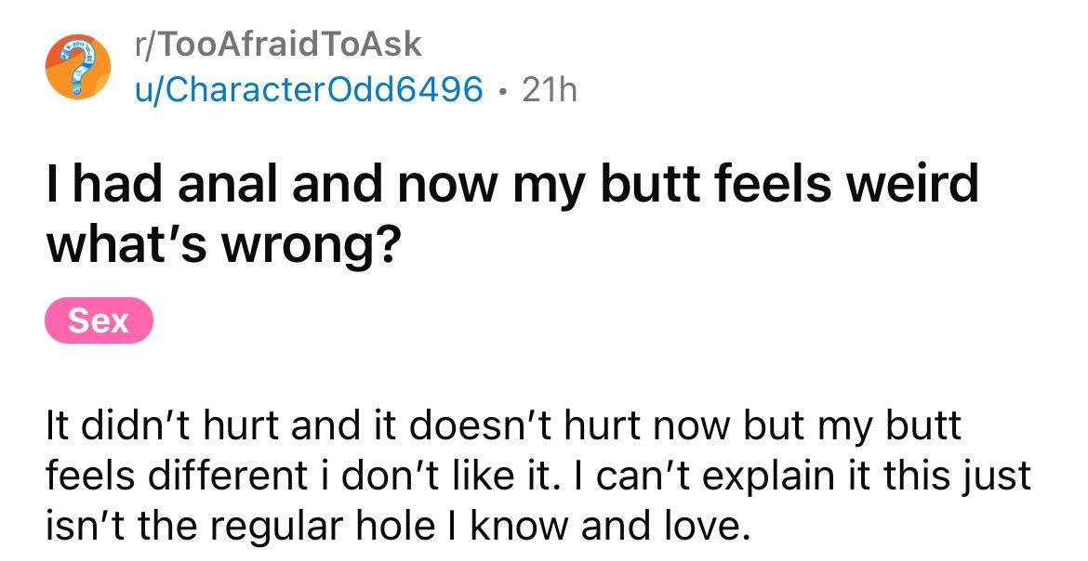This screenshot has height=561, width=1088.
Task: Open the u/CharacterOdd6496 user profile
Action: [x=309, y=89]
